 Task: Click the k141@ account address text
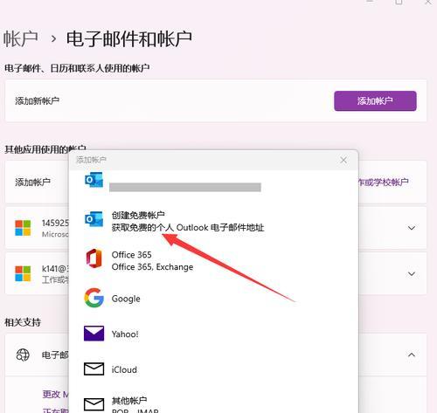[55, 269]
